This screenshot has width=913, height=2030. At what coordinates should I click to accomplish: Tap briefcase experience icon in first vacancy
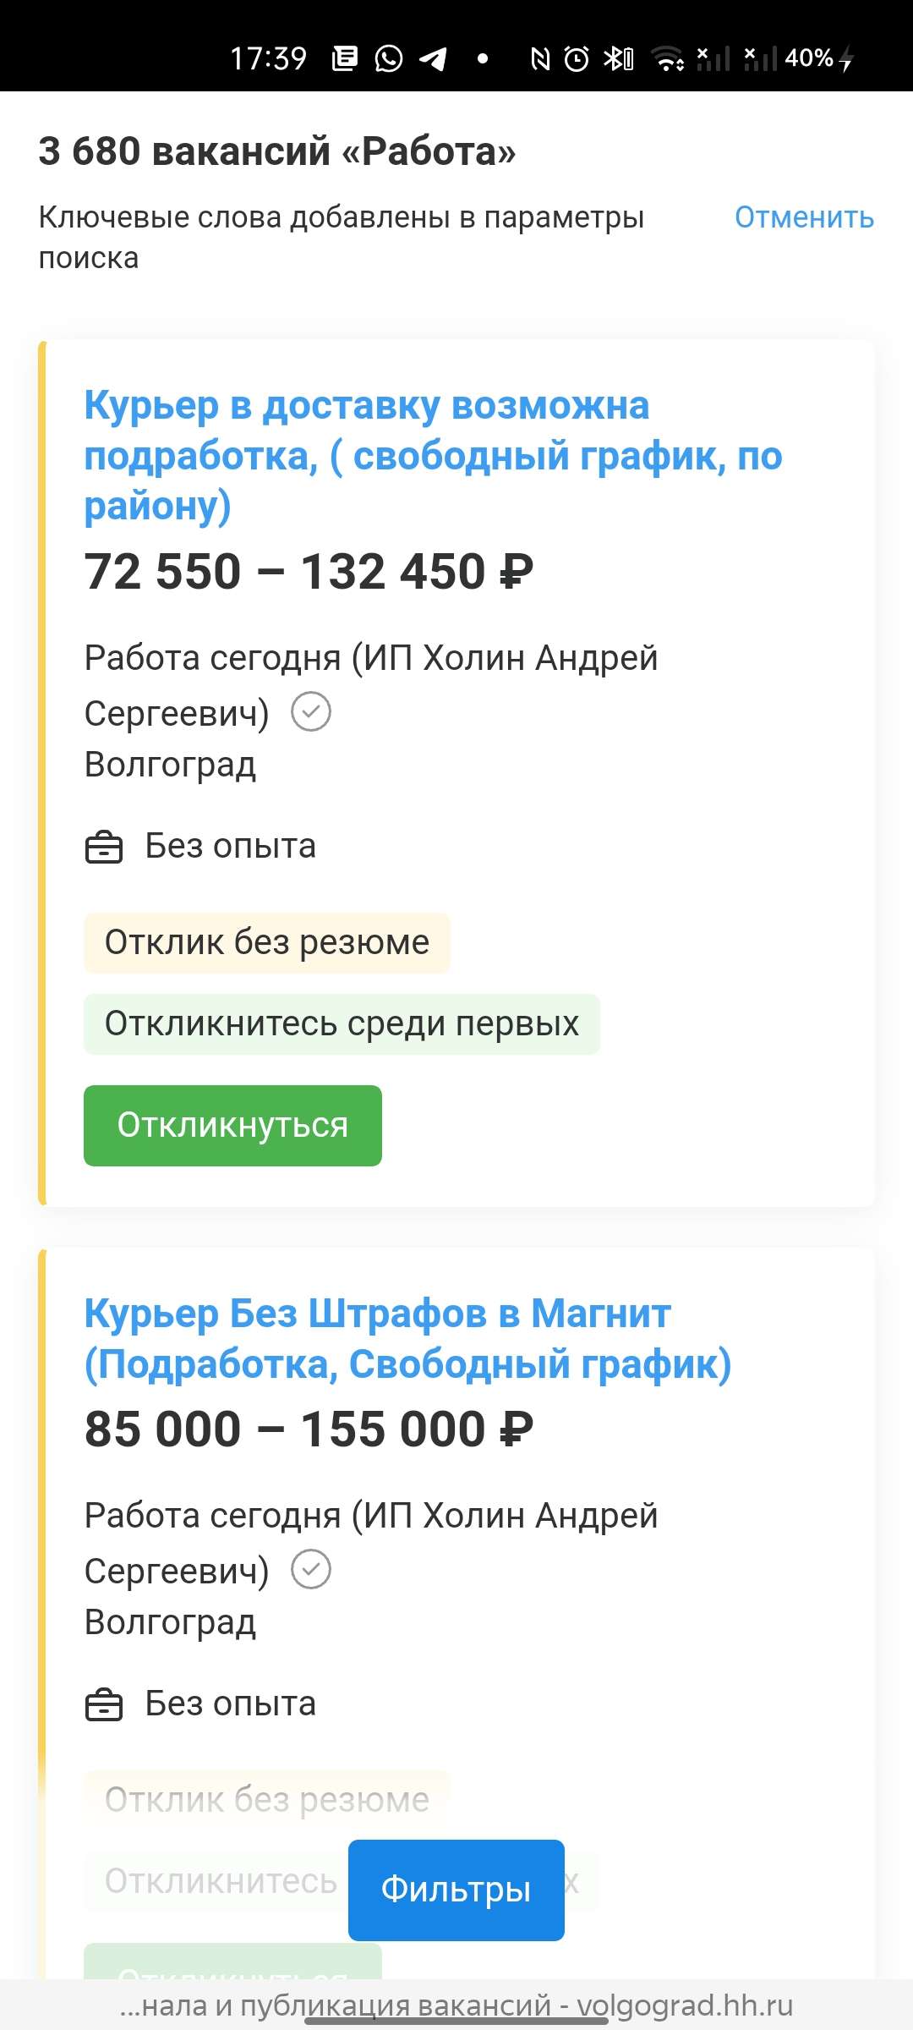(104, 847)
